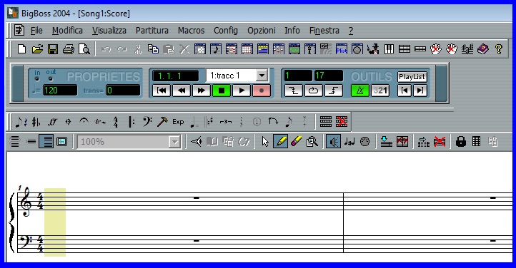Select the fermata symbol tool
Image resolution: width=516 pixels, height=268 pixels.
point(84,122)
